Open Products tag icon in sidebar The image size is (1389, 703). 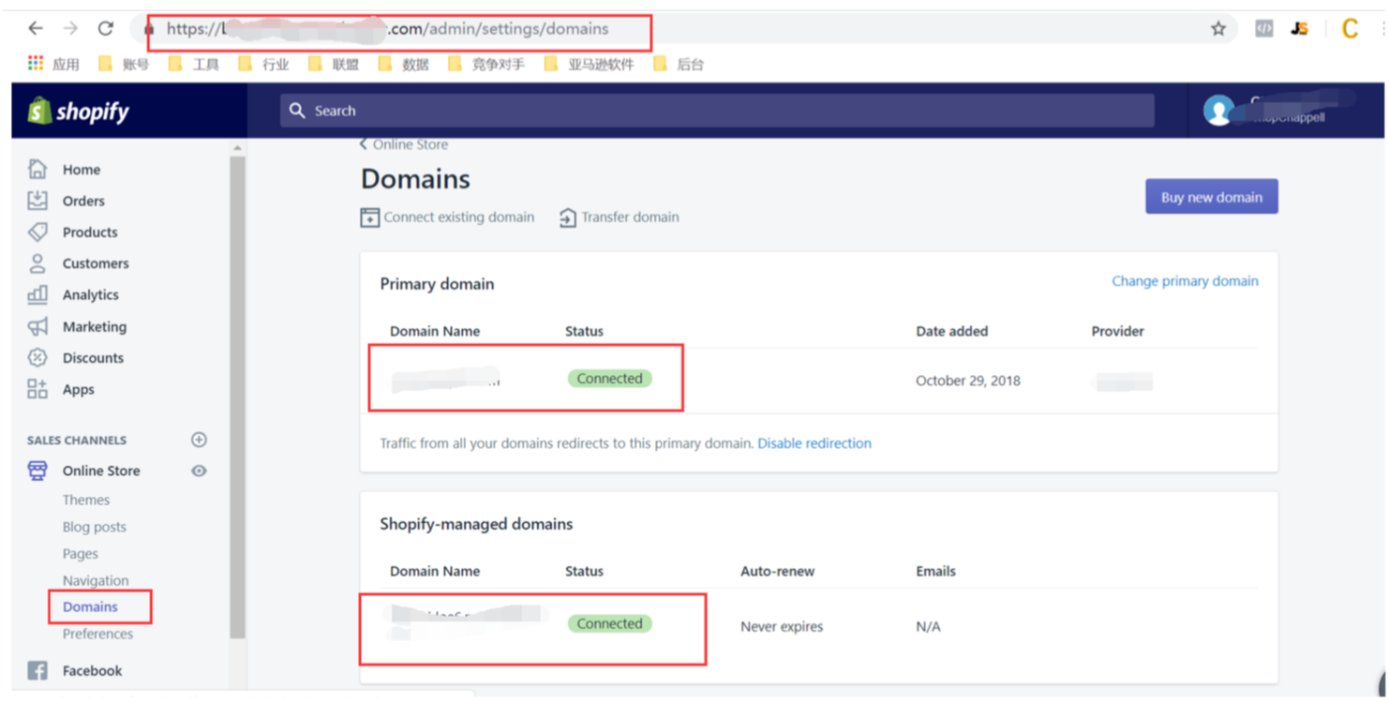37,232
